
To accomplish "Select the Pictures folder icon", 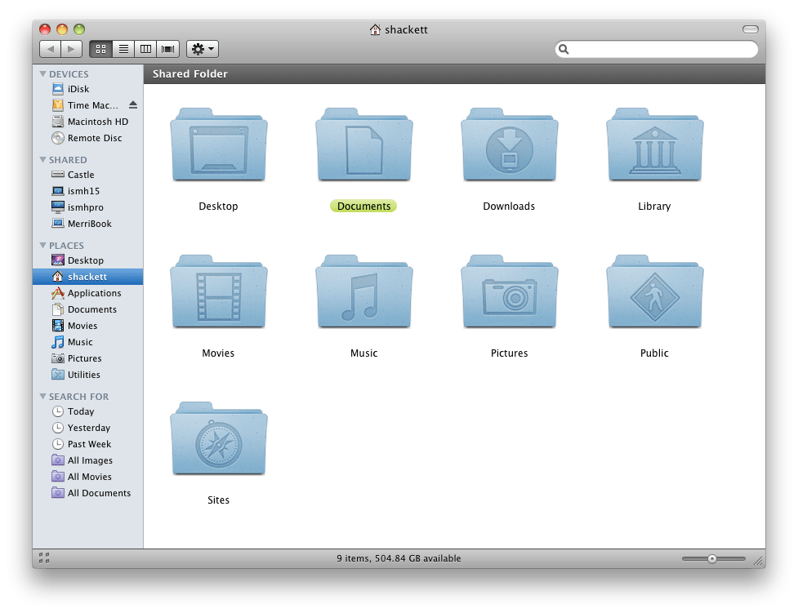I will pyautogui.click(x=509, y=292).
